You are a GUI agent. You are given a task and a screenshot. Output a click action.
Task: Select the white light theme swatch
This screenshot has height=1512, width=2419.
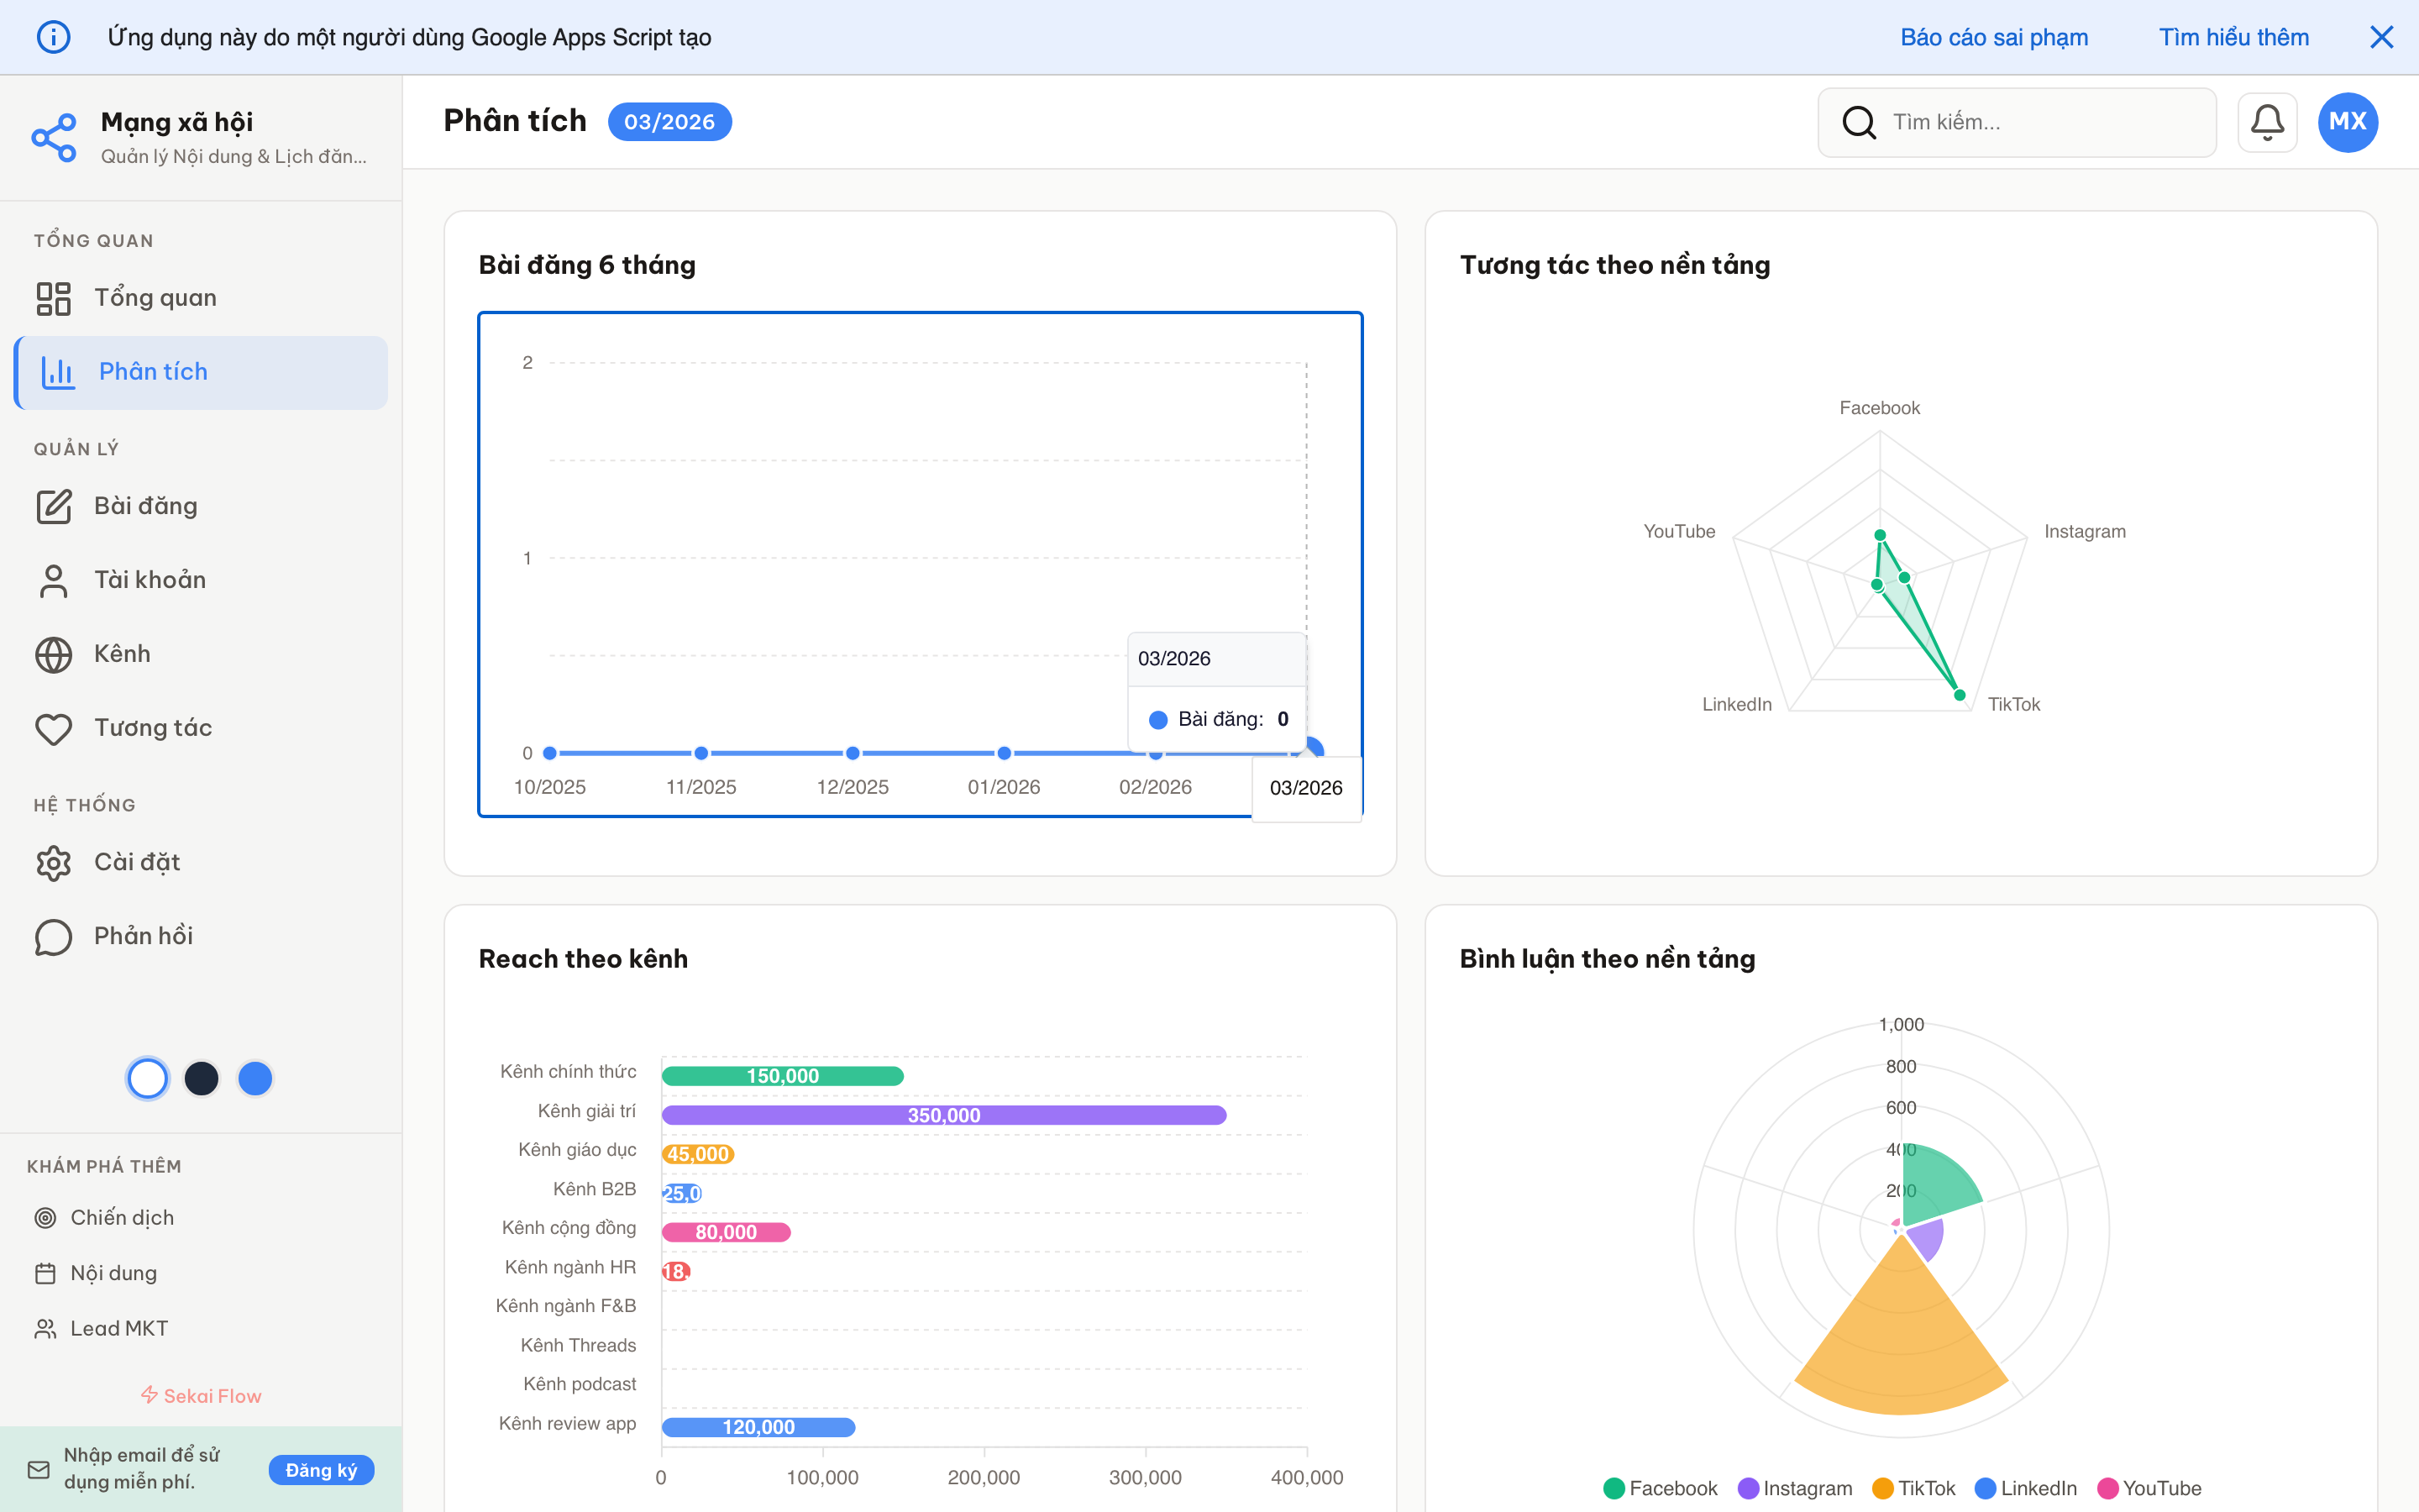tap(148, 1078)
